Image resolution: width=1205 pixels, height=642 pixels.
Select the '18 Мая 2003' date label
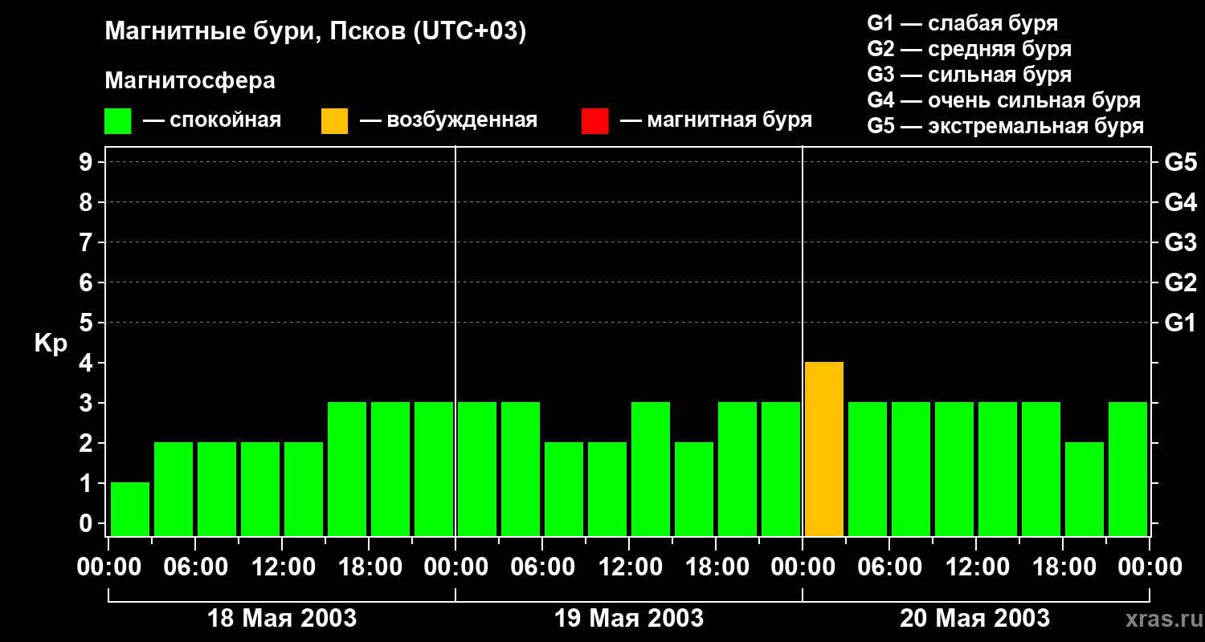tap(282, 619)
